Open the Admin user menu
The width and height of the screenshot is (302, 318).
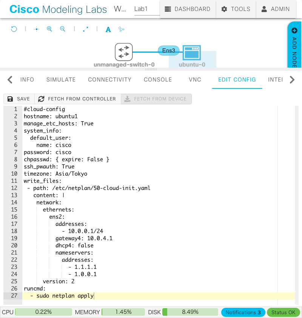pos(276,9)
